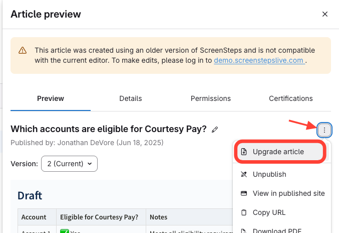Choose Upgrade article from the menu

278,152
